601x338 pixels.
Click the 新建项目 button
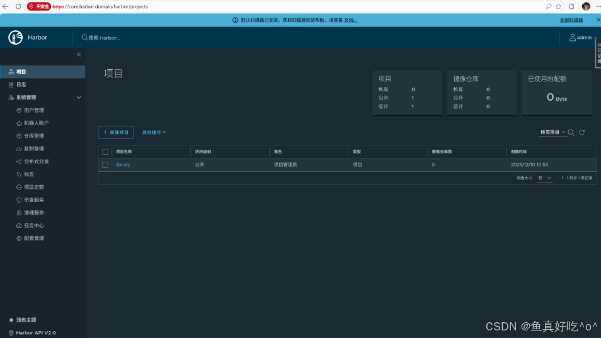coord(116,133)
